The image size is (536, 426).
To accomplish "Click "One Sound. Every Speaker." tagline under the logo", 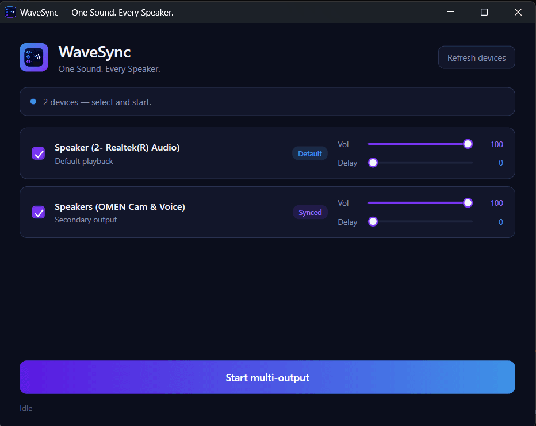I will [109, 69].
